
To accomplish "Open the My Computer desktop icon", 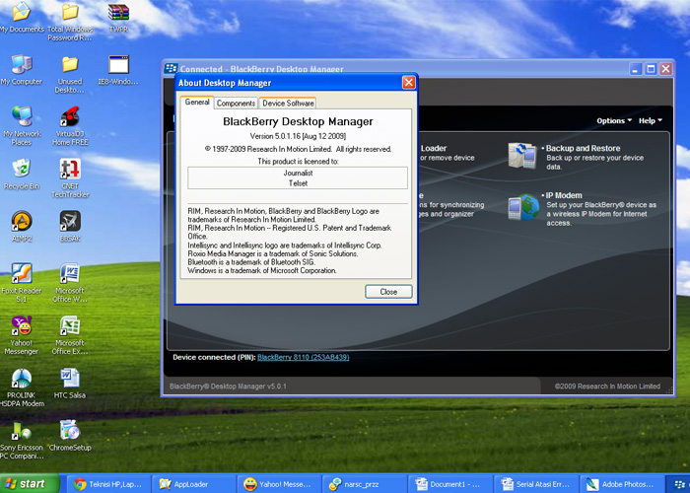I will click(21, 63).
